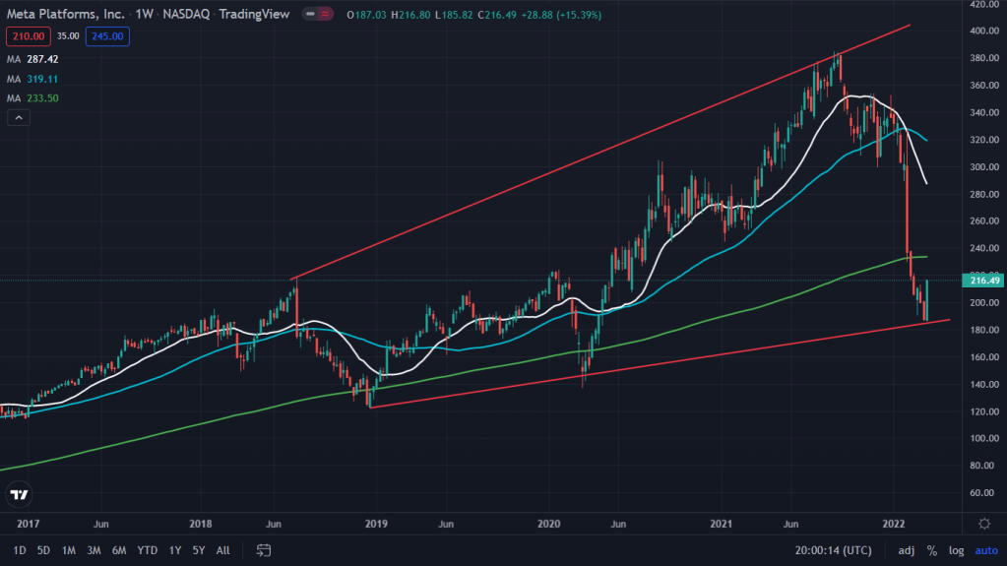Viewport: 1007px width, 566px height.
Task: Click the 216.49 current price label
Action: click(x=985, y=281)
